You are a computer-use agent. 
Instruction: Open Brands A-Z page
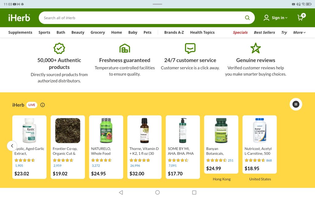click(x=174, y=32)
